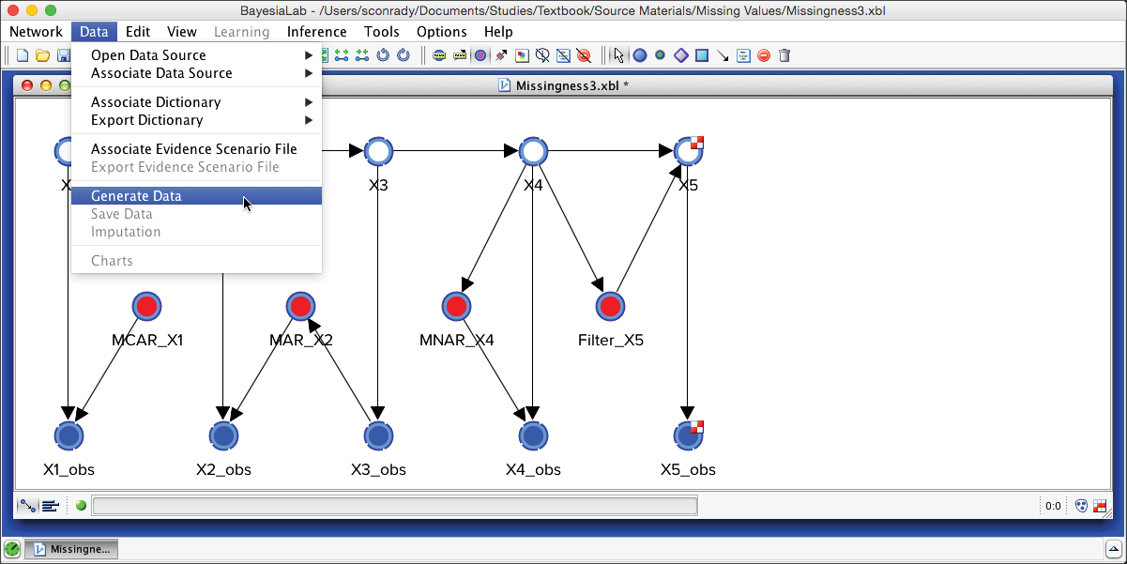The image size is (1127, 564).
Task: Select the blue circle node creation tool
Action: pos(640,55)
